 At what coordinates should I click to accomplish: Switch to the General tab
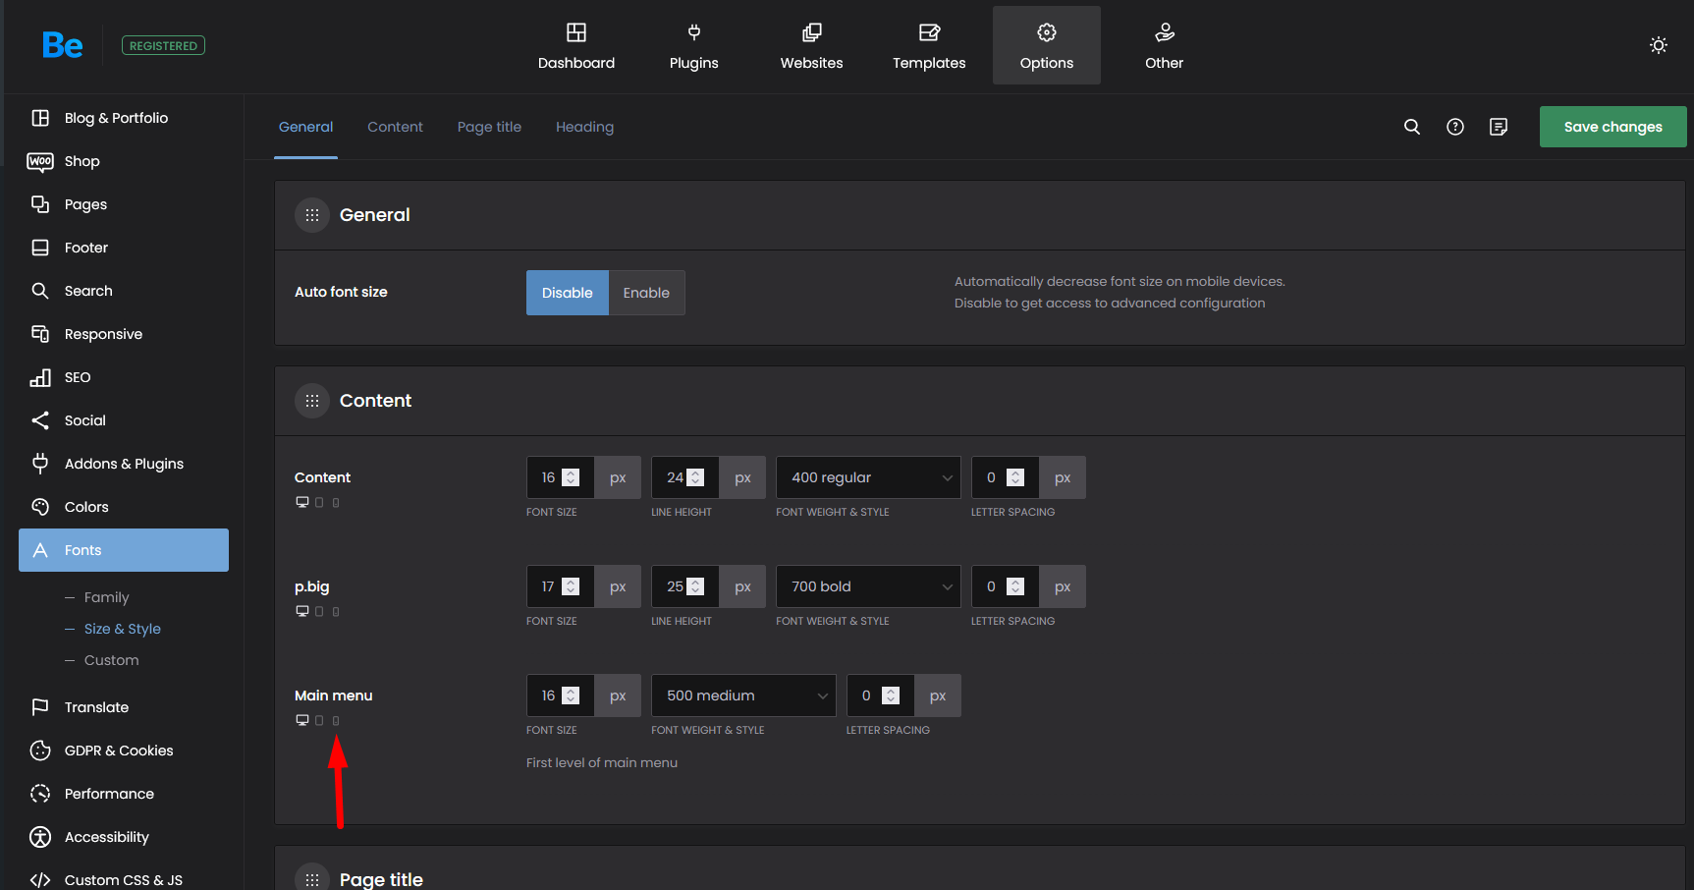(305, 127)
